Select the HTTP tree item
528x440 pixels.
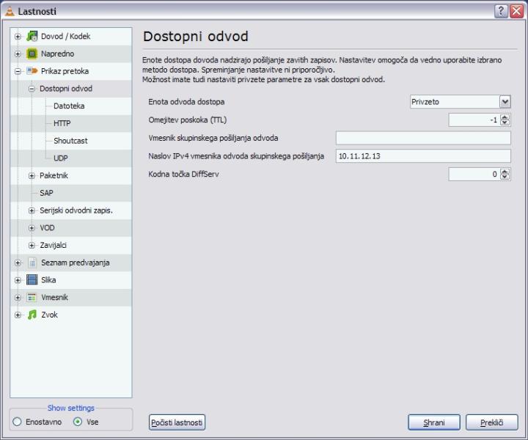tap(62, 123)
